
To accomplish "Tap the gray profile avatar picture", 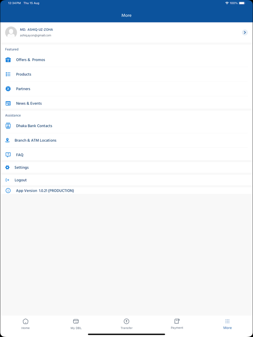I will (11, 32).
